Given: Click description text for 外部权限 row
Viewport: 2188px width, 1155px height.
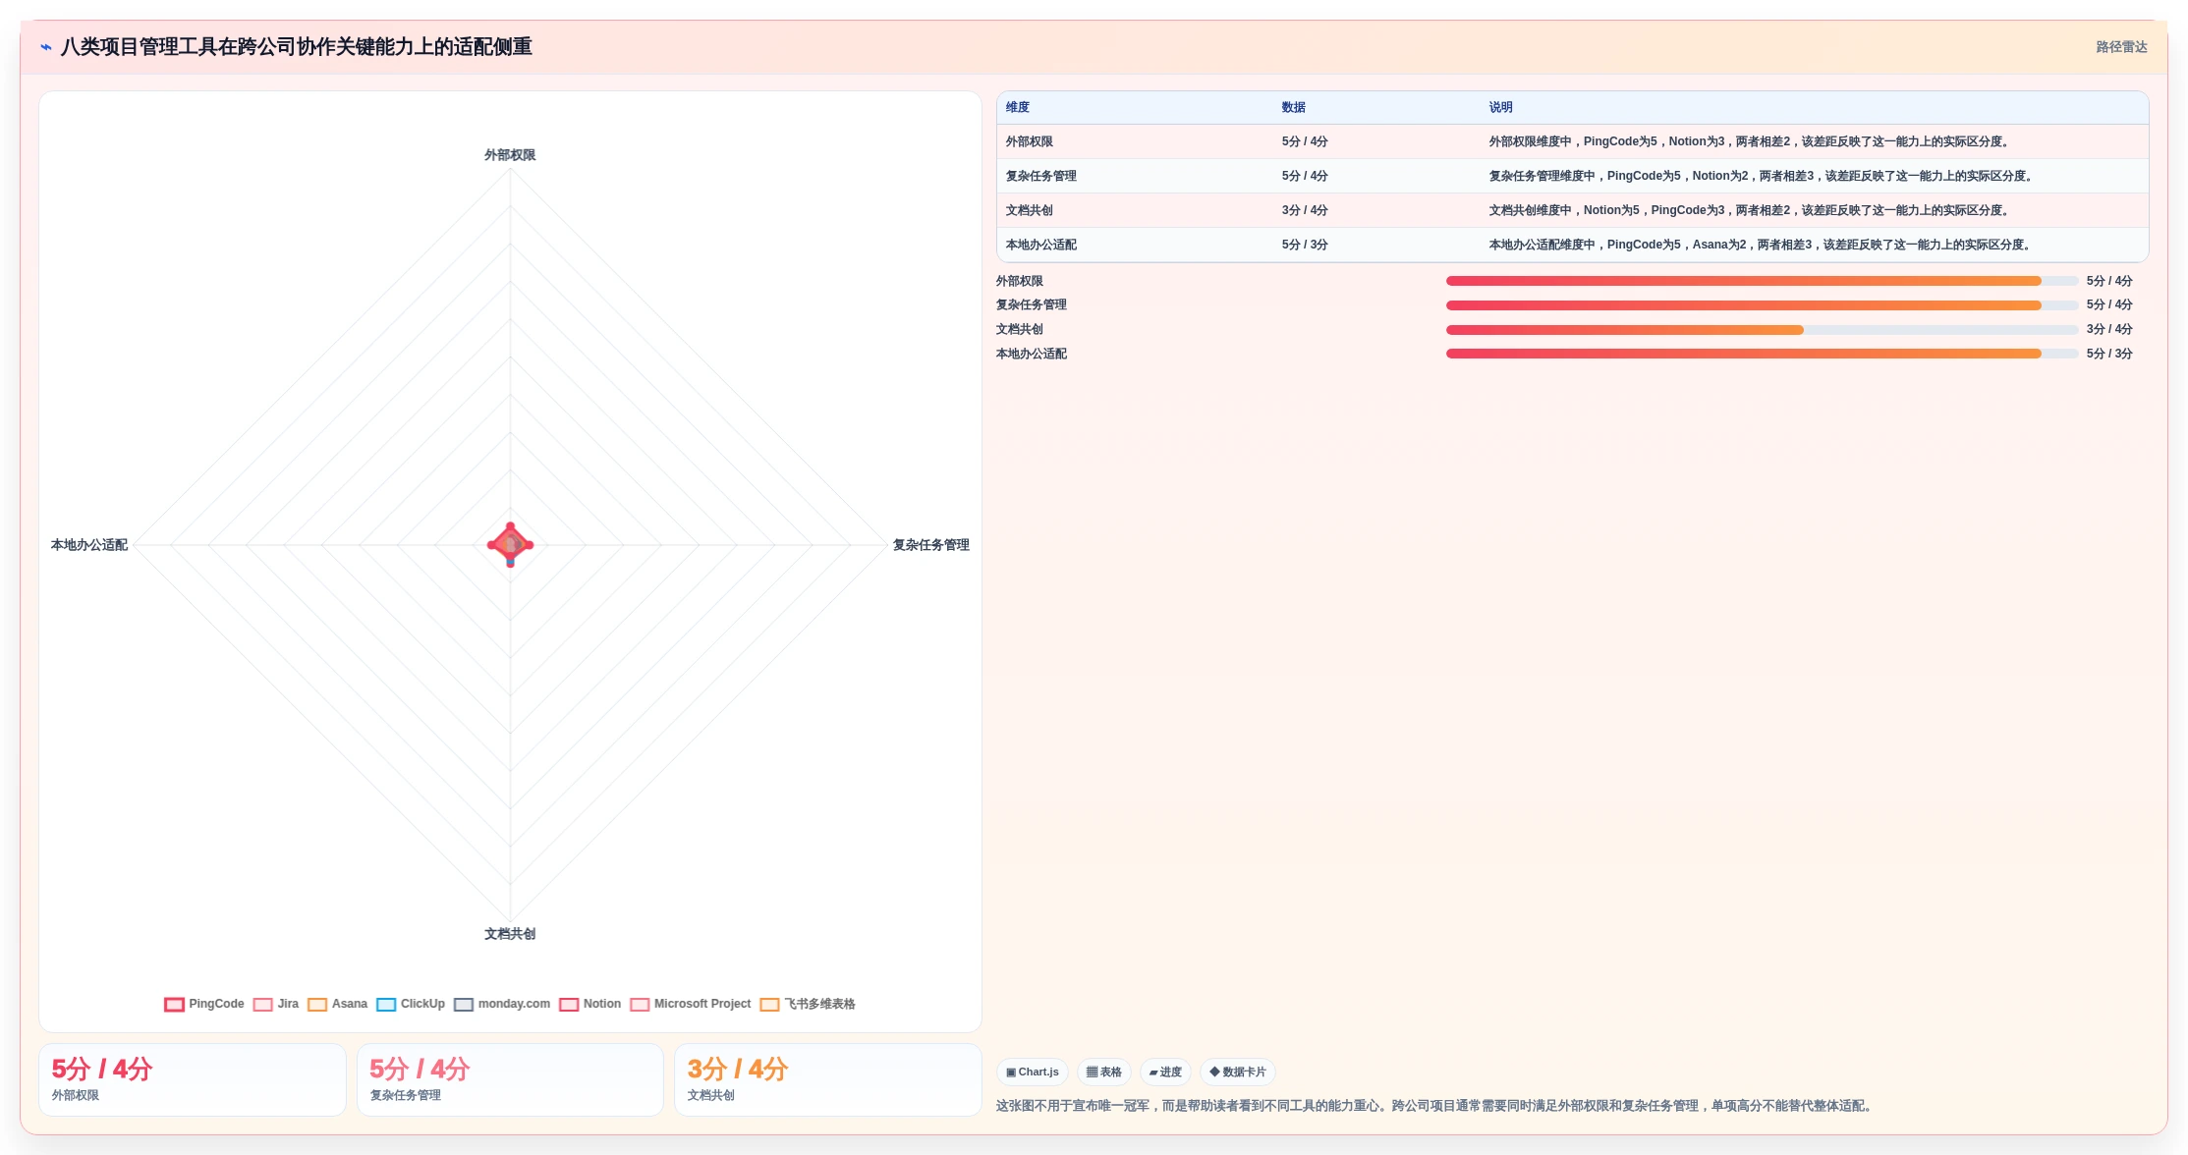Looking at the screenshot, I should point(1751,141).
